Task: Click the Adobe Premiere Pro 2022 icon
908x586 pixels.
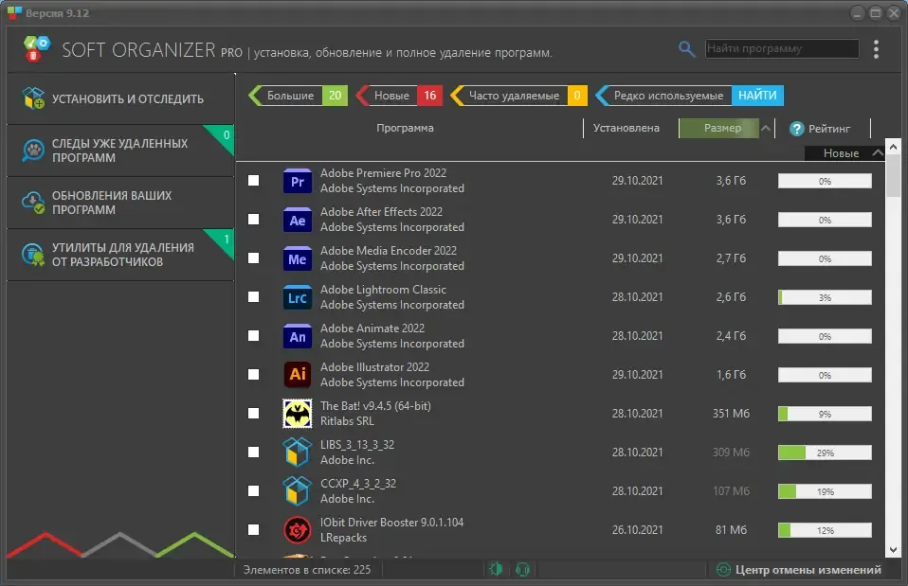Action: pyautogui.click(x=297, y=181)
